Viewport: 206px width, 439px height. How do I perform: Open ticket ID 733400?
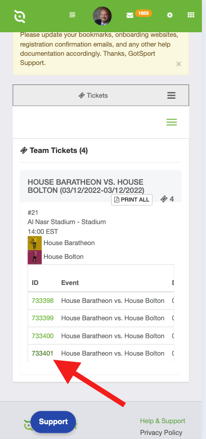click(43, 336)
